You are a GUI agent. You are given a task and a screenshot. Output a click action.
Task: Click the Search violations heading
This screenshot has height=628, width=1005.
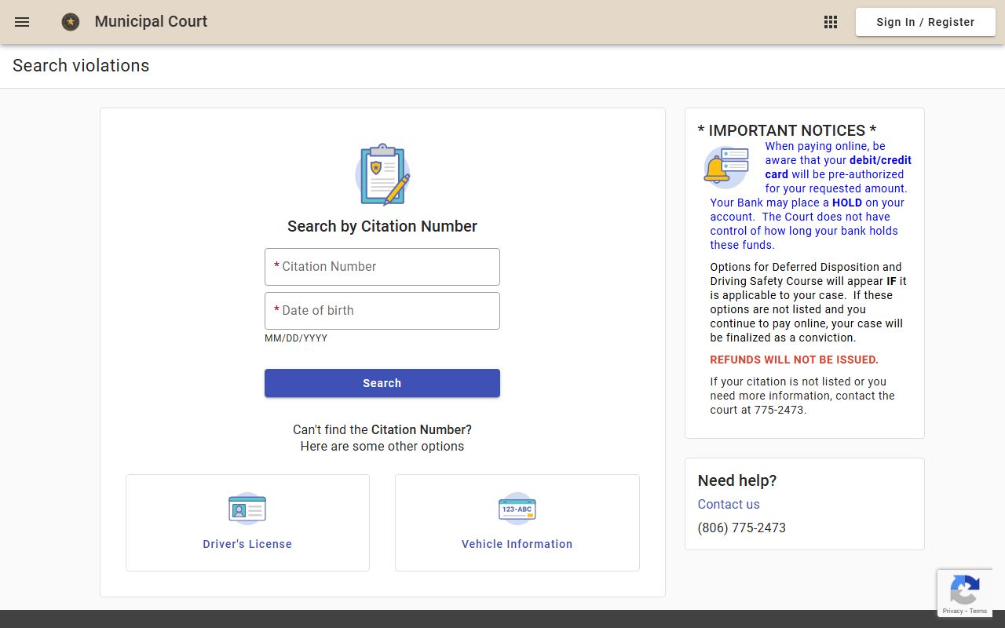click(x=81, y=66)
